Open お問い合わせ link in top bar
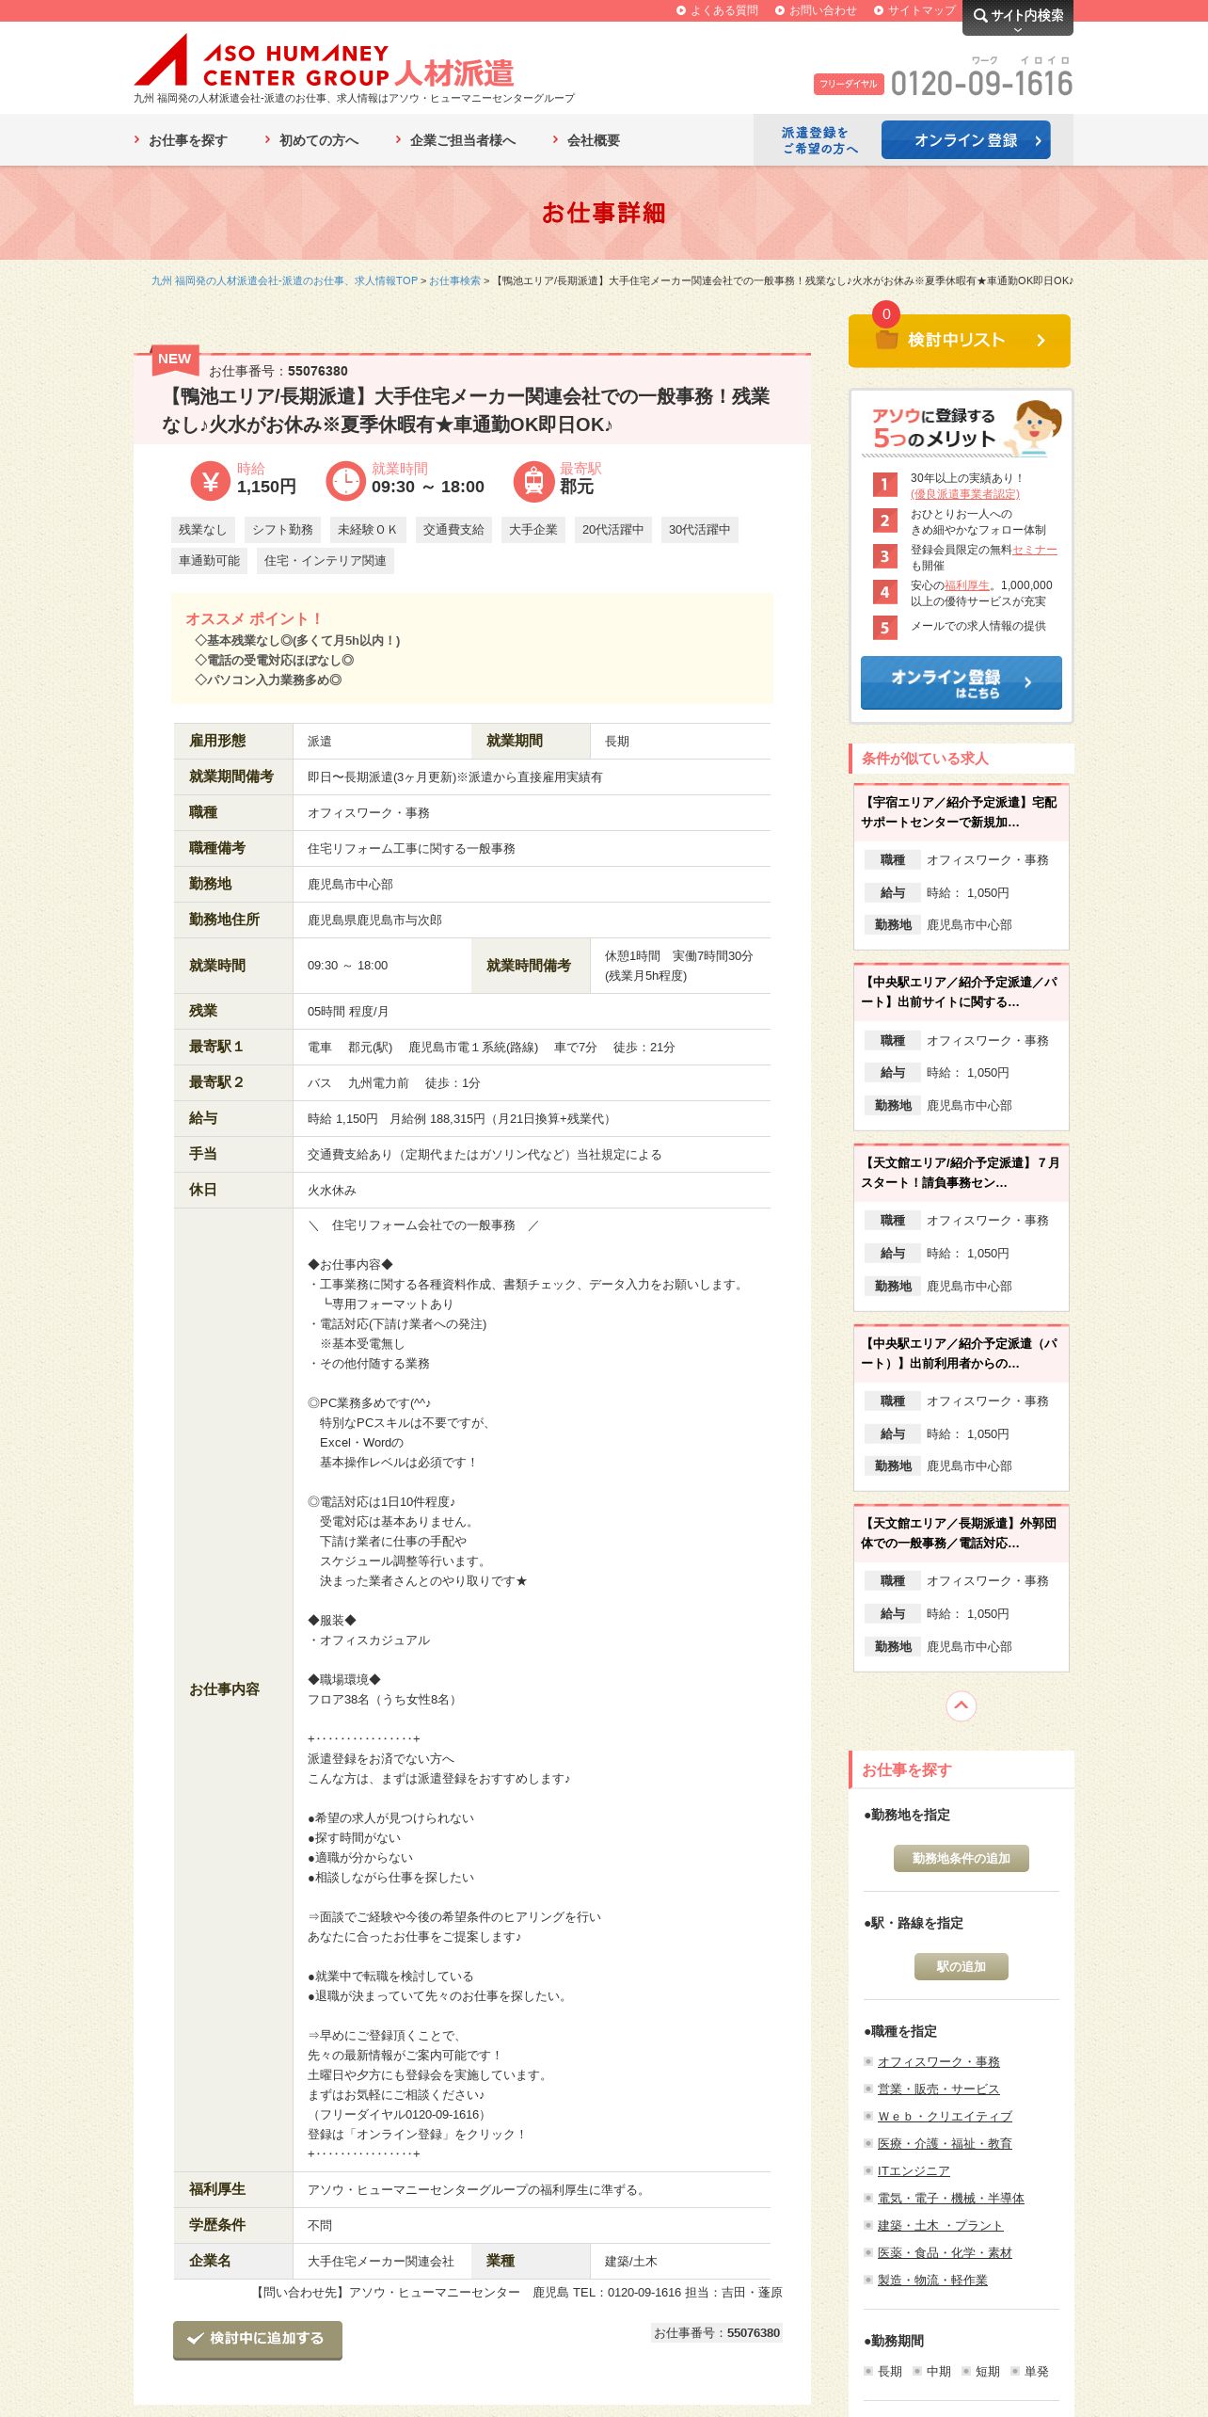Viewport: 1208px width, 2417px height. pyautogui.click(x=816, y=10)
